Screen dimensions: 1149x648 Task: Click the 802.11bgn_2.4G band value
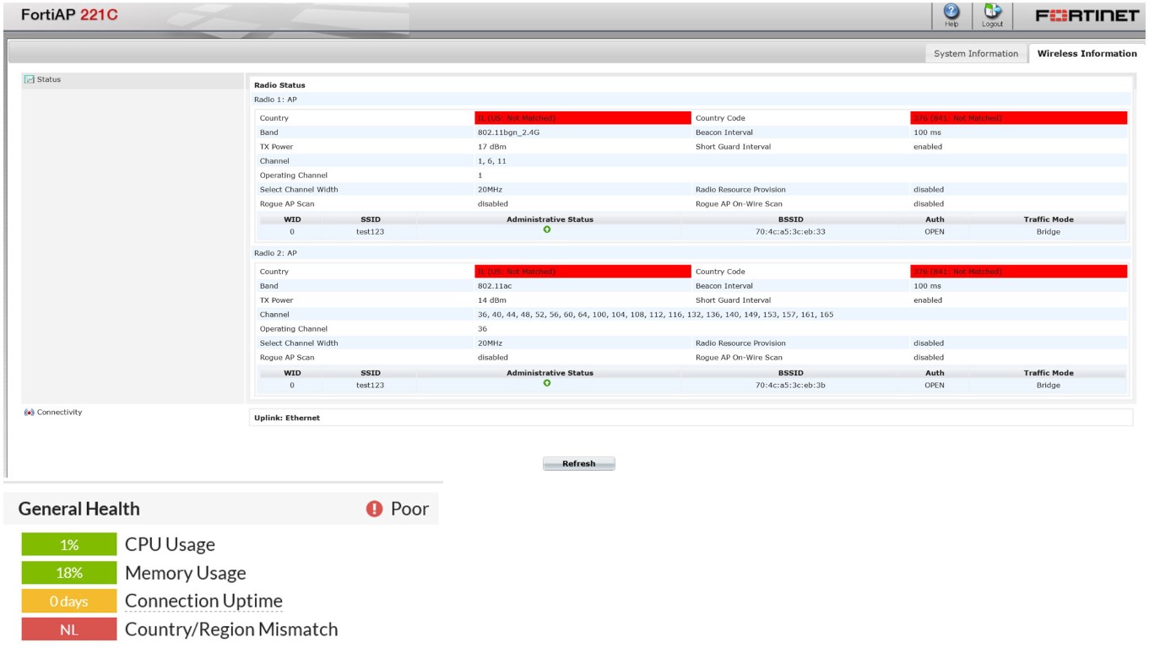coord(507,132)
